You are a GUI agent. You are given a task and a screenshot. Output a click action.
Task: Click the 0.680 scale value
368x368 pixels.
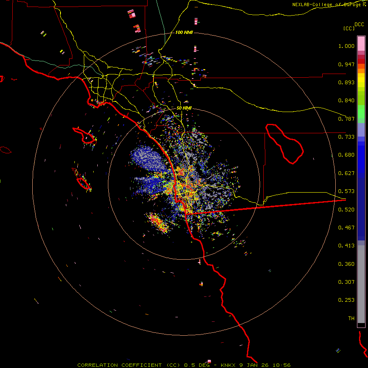346,155
